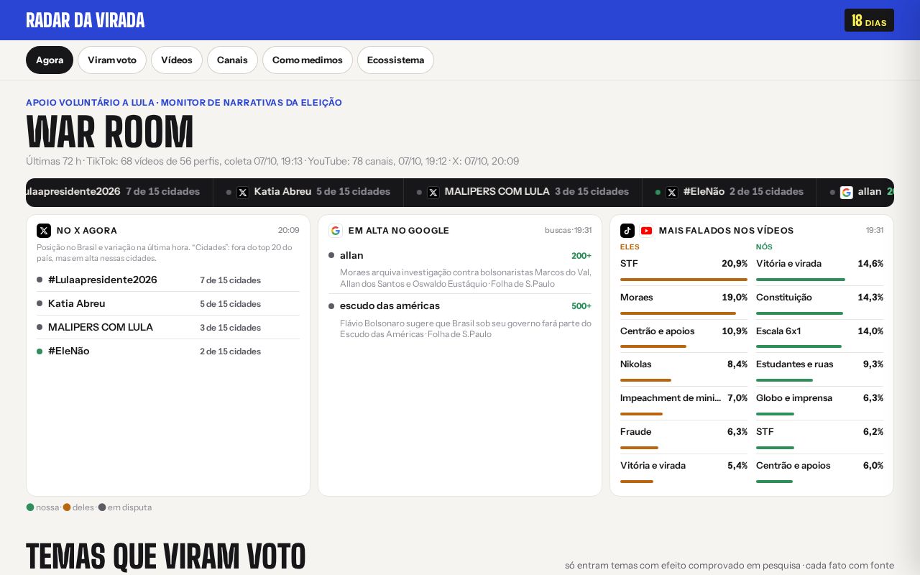Click the green bar under Constituição

pos(799,313)
